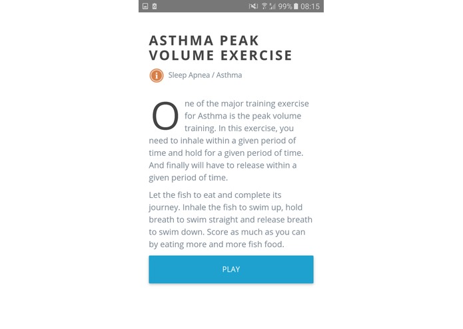
Task: Tap the line "time and hold for a given period"
Action: pos(226,153)
